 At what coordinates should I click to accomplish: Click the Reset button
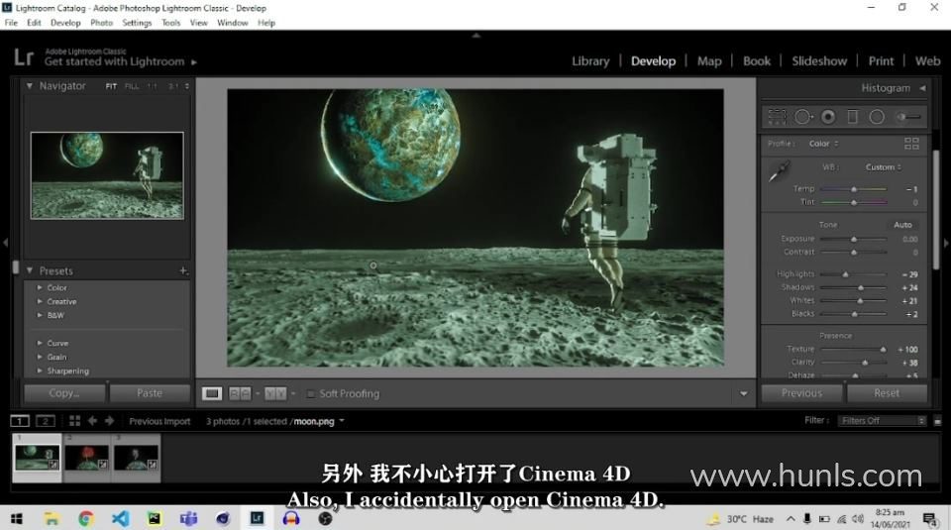coord(887,393)
